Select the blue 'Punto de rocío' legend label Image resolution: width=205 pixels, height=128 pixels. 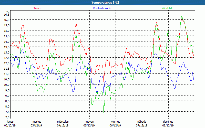[x=102, y=8]
